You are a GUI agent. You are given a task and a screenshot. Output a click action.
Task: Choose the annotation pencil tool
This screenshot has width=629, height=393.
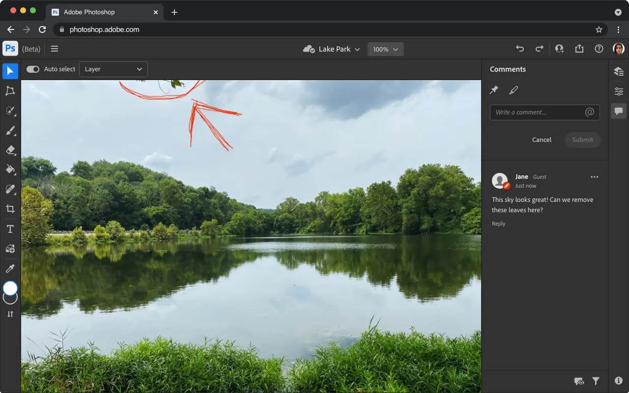(x=514, y=90)
